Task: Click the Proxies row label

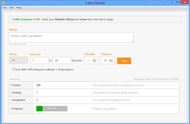Action: pyautogui.click(x=16, y=85)
